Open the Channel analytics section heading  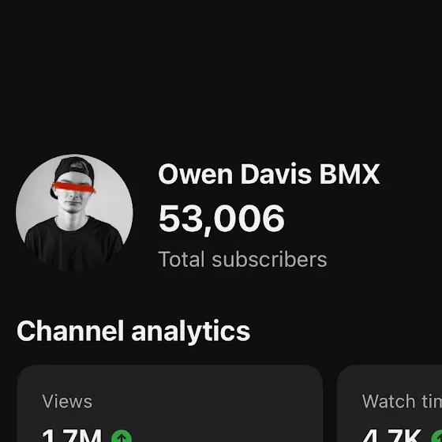(x=133, y=331)
